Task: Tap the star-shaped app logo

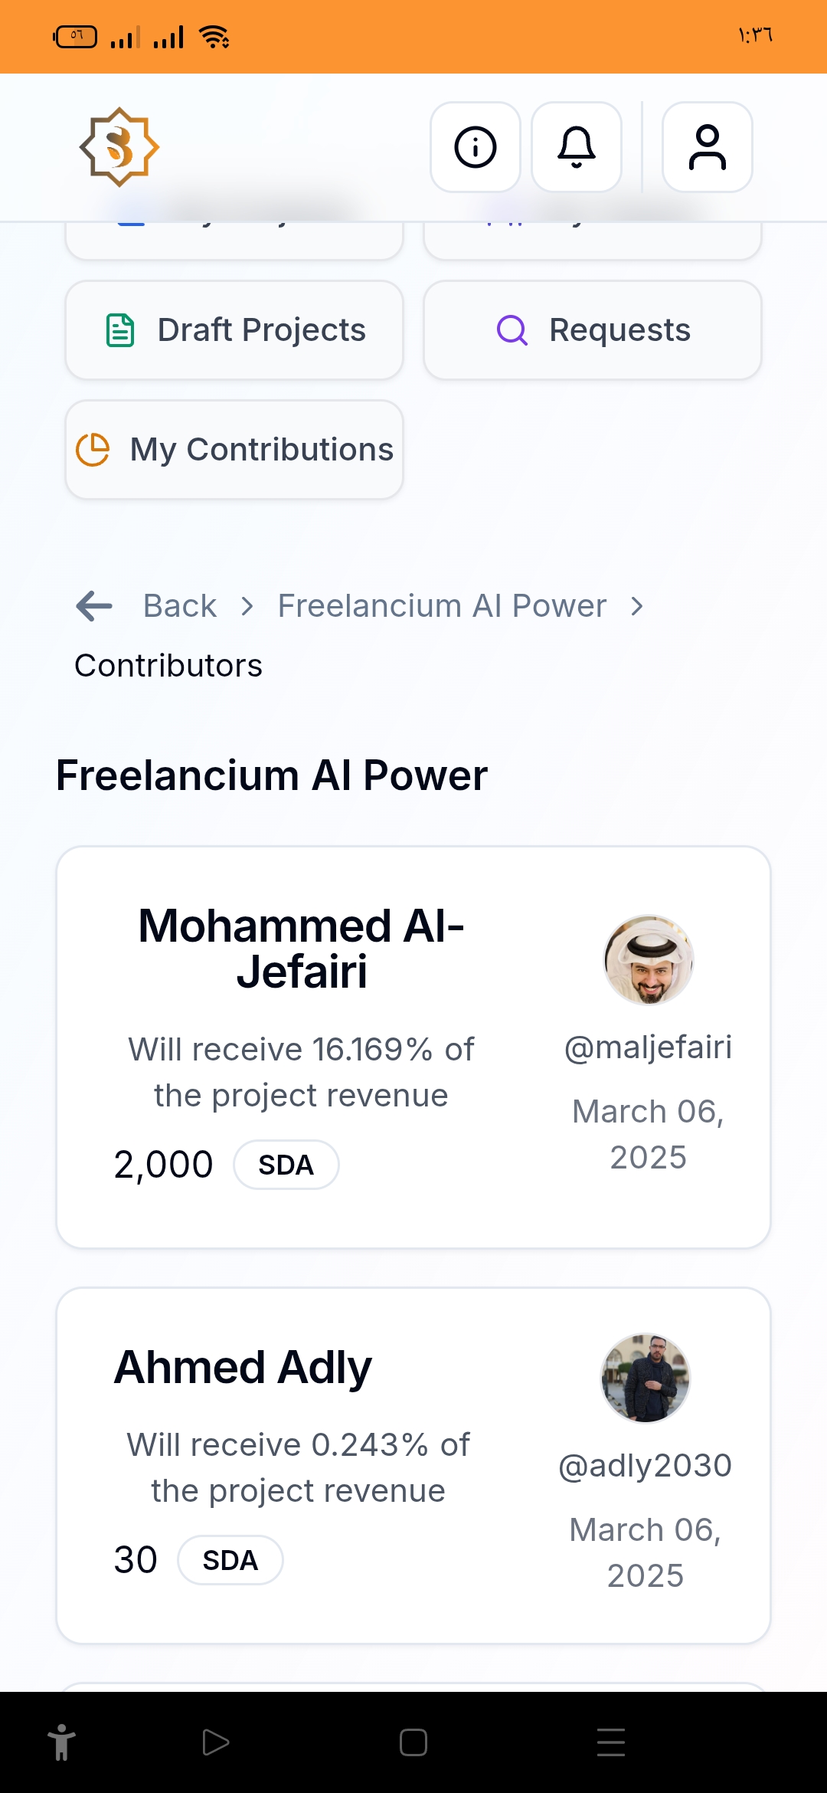Action: [119, 147]
